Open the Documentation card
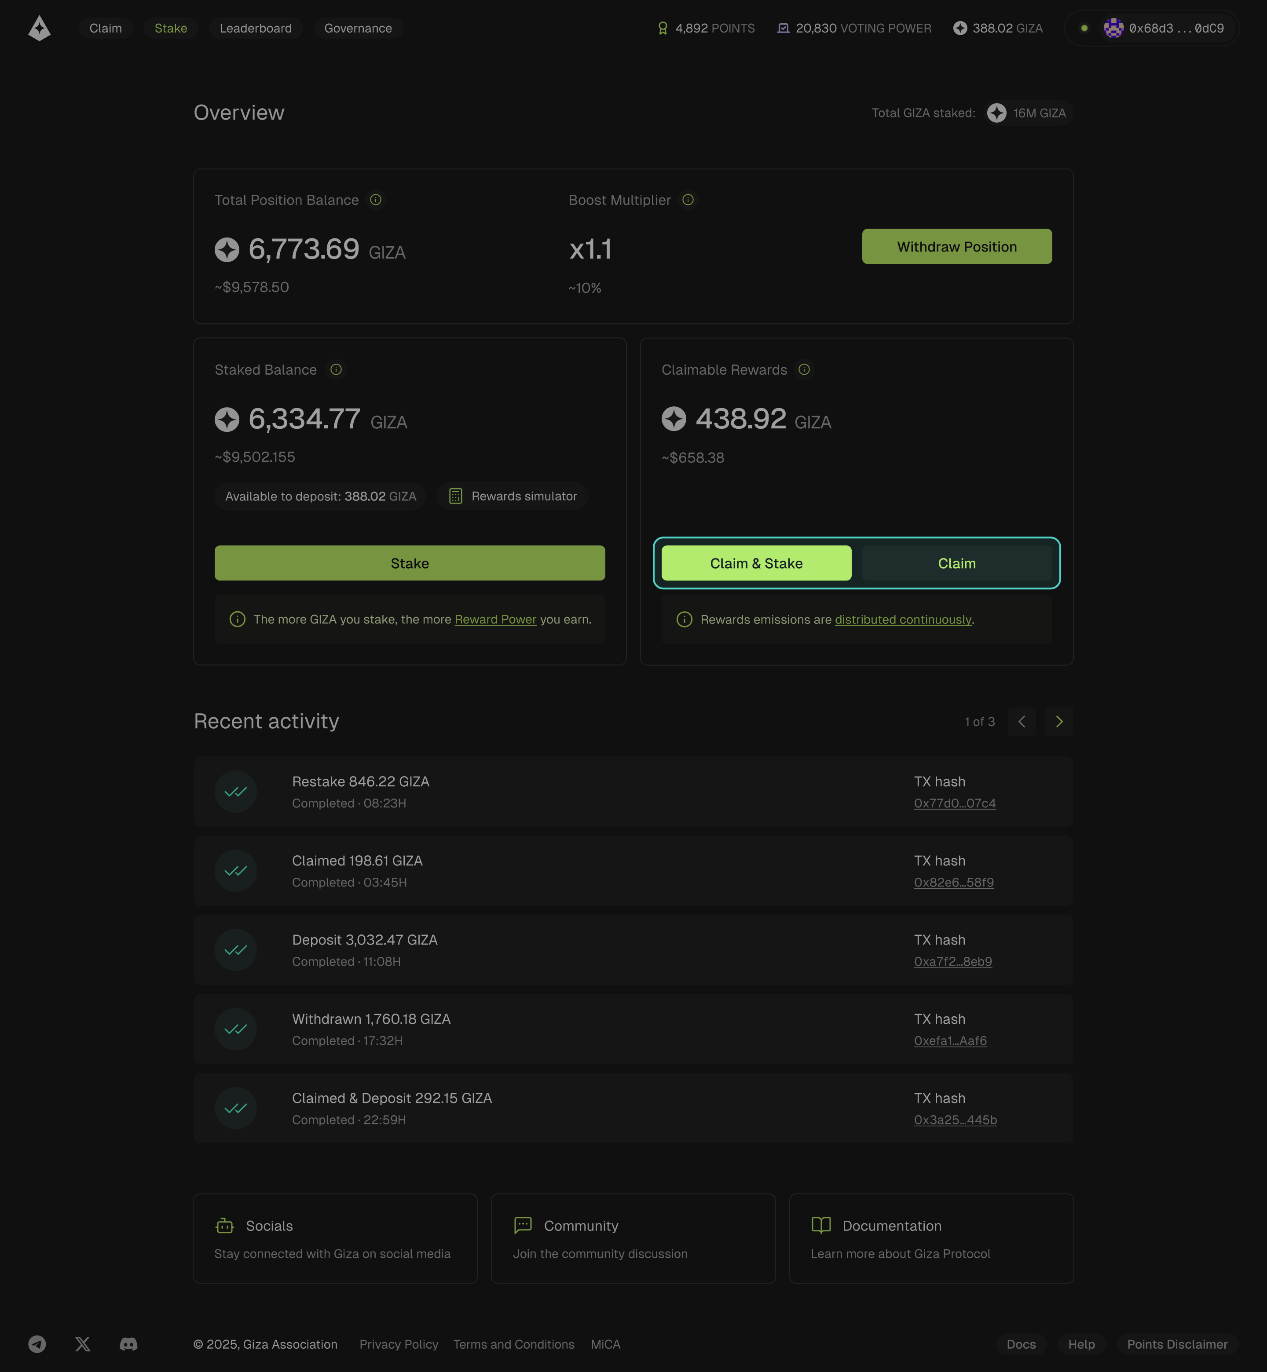 (931, 1239)
